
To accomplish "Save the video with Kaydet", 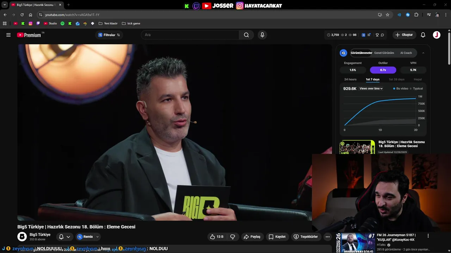I will pyautogui.click(x=277, y=237).
